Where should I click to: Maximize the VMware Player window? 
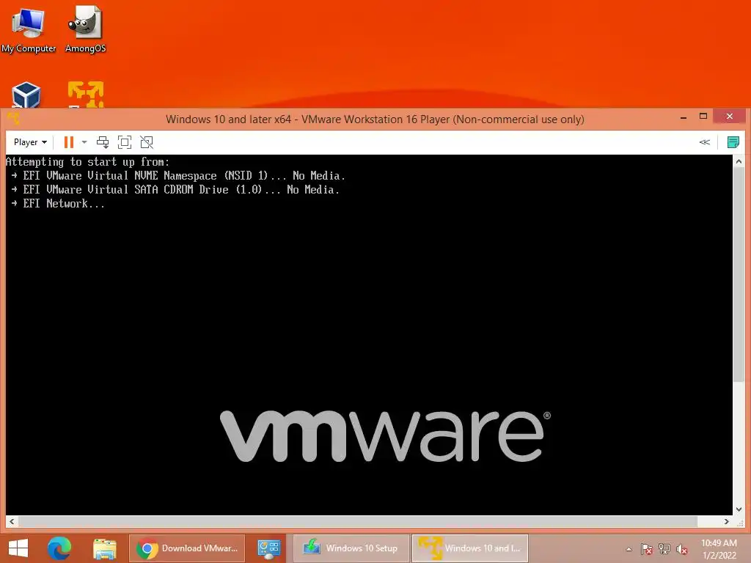(x=703, y=117)
